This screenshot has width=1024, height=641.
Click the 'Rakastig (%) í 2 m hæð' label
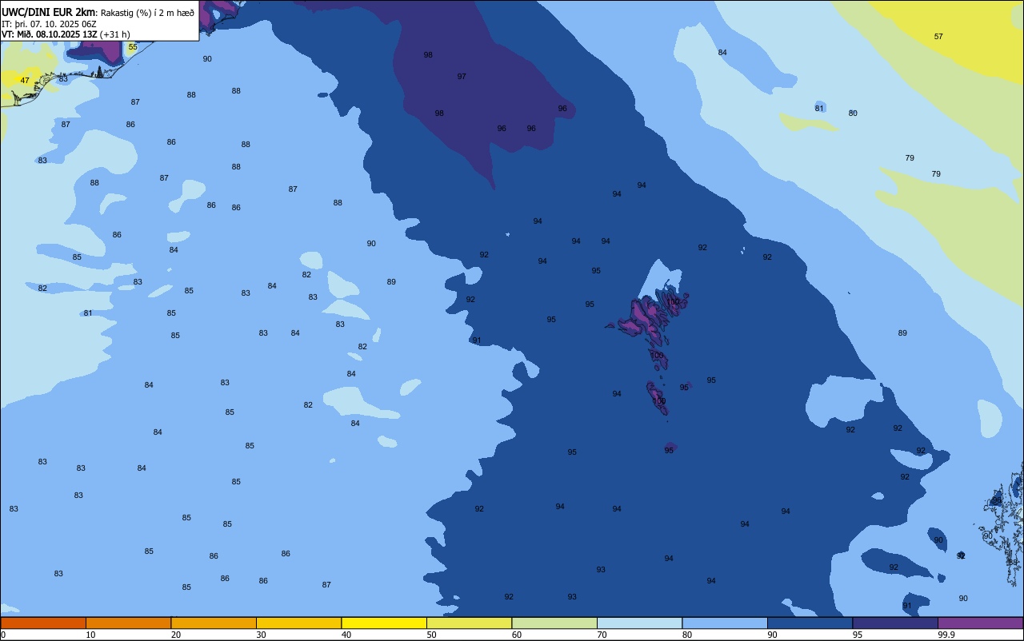click(147, 13)
